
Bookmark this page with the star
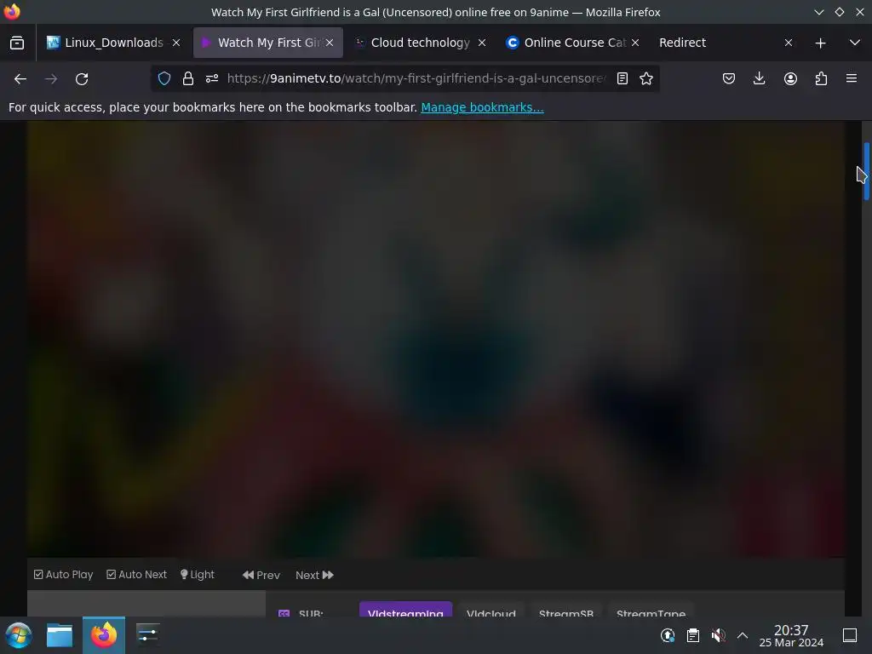point(646,78)
